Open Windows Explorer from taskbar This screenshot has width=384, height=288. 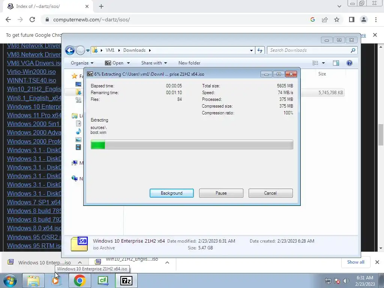33,280
